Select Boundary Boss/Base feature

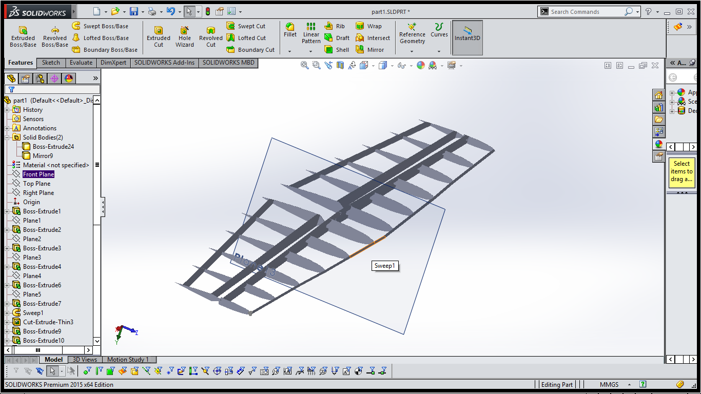click(105, 50)
